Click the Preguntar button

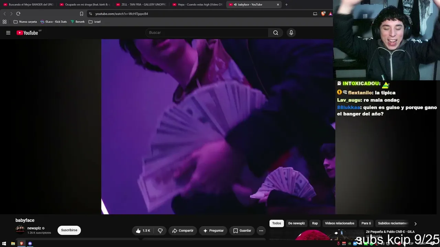coord(213,231)
